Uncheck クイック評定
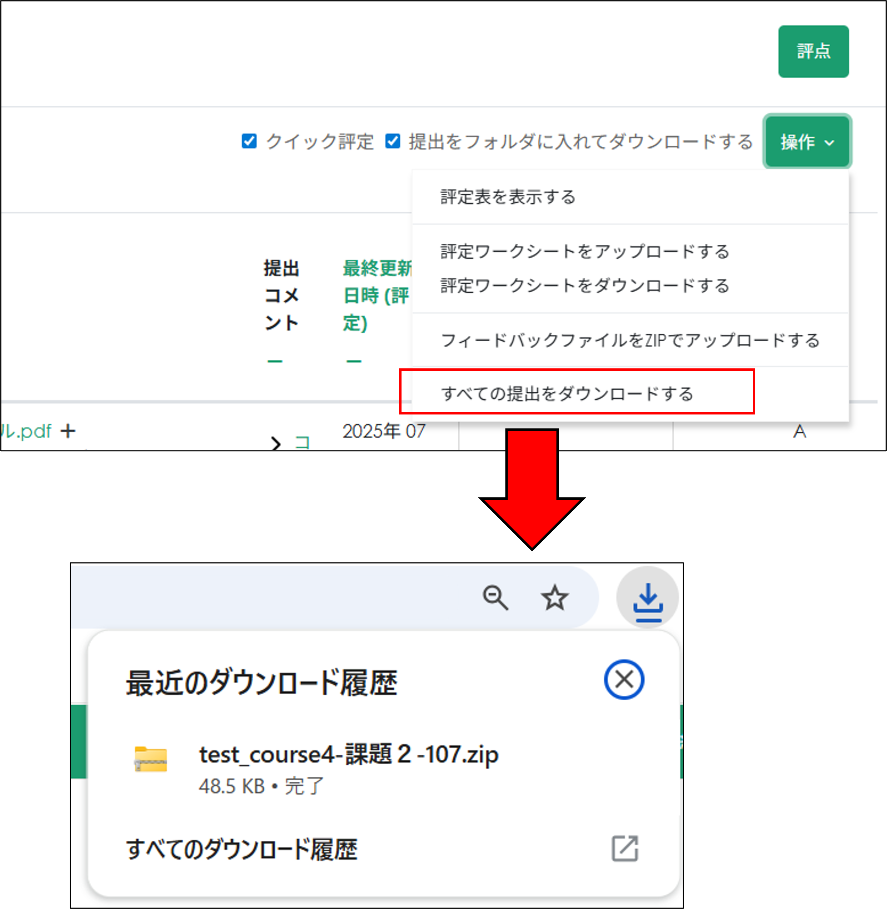 (x=249, y=141)
